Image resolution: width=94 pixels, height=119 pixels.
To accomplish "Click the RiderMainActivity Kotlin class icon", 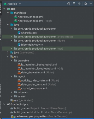I will (x=19, y=45).
